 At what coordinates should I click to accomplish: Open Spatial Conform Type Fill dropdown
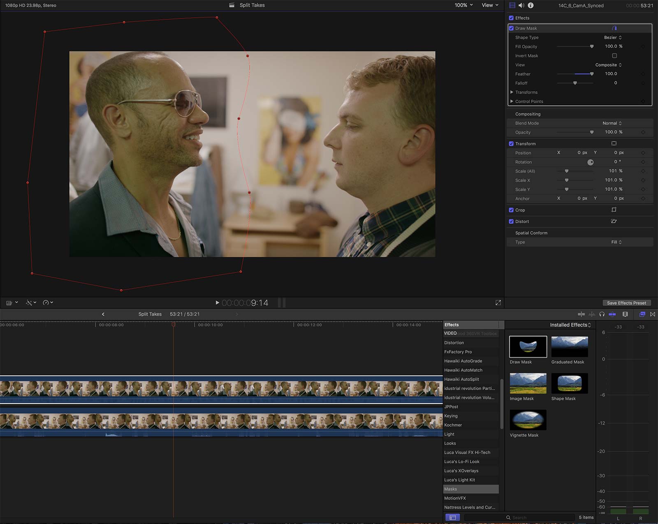tap(616, 242)
